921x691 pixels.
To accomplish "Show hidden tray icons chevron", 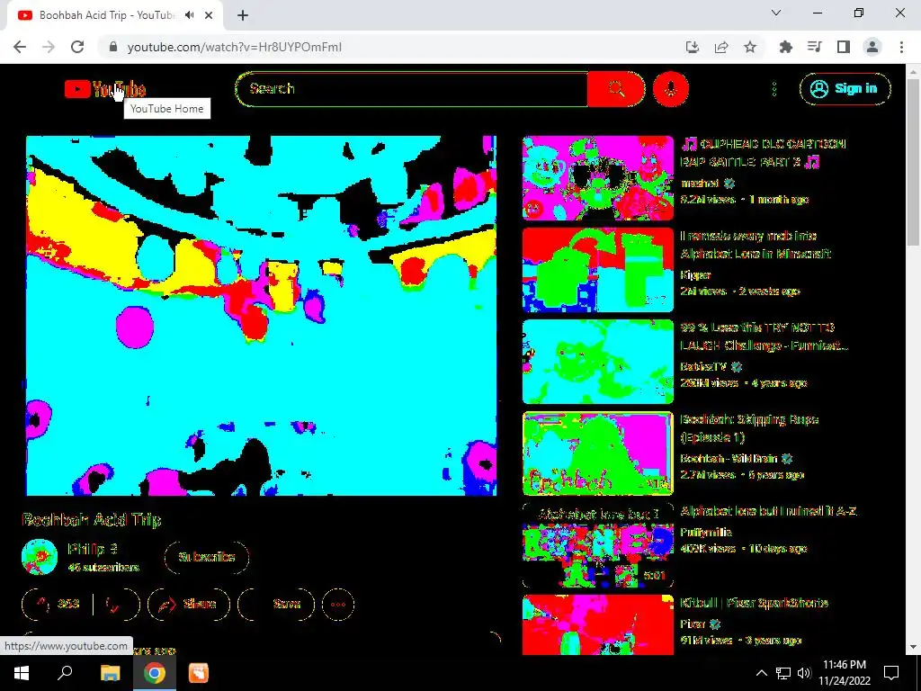I will tap(761, 673).
